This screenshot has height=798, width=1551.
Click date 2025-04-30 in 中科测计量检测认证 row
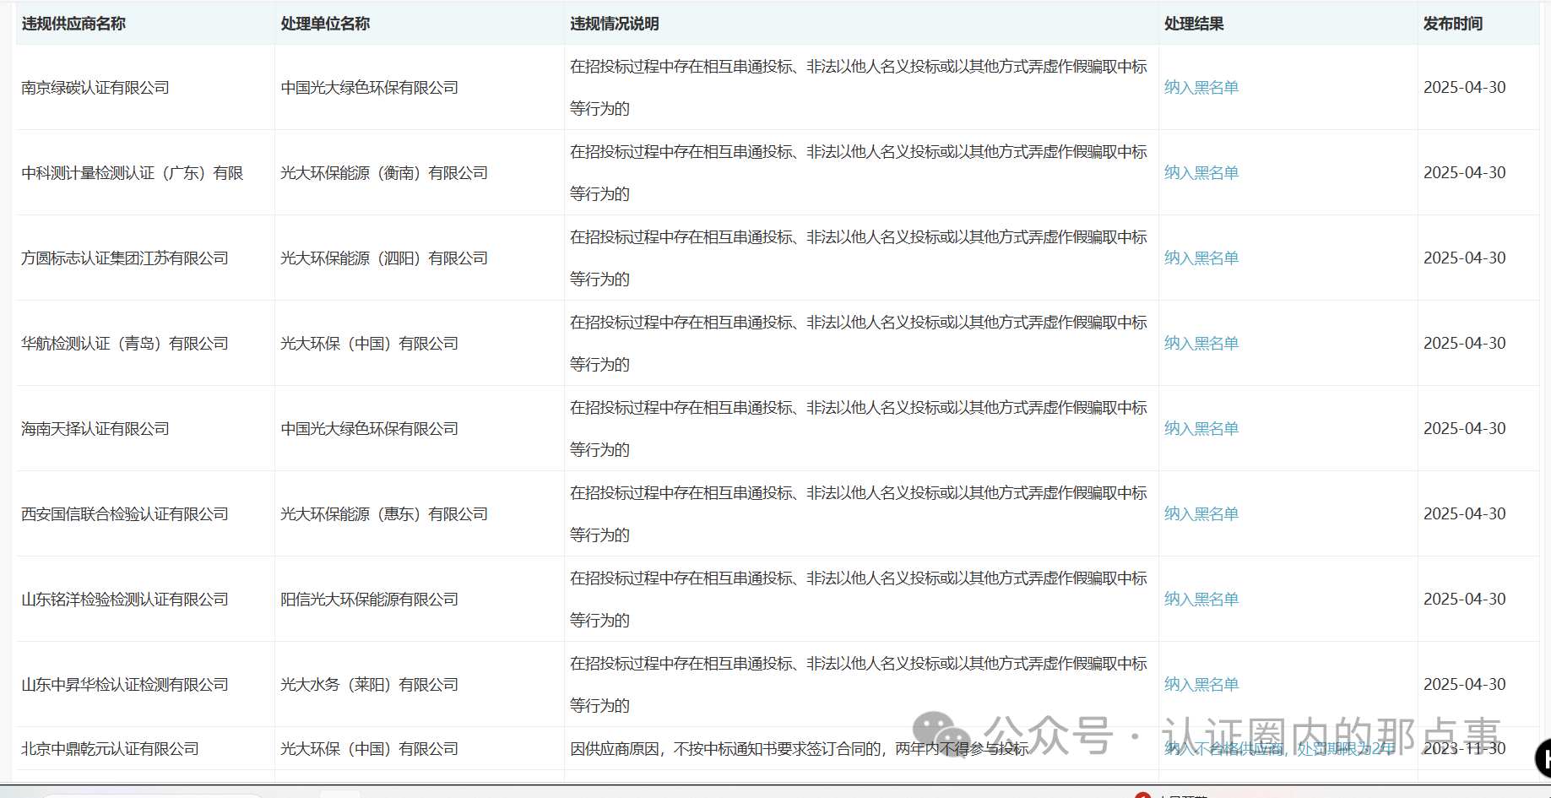pos(1465,172)
